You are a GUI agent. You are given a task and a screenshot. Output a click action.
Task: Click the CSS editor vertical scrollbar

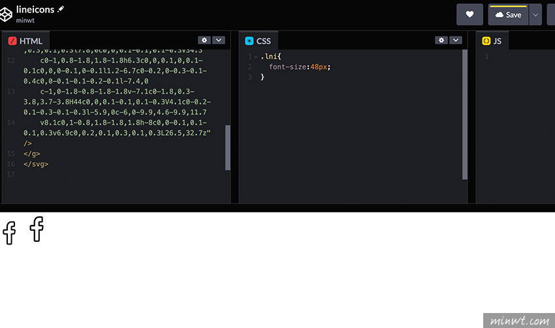pos(465,115)
